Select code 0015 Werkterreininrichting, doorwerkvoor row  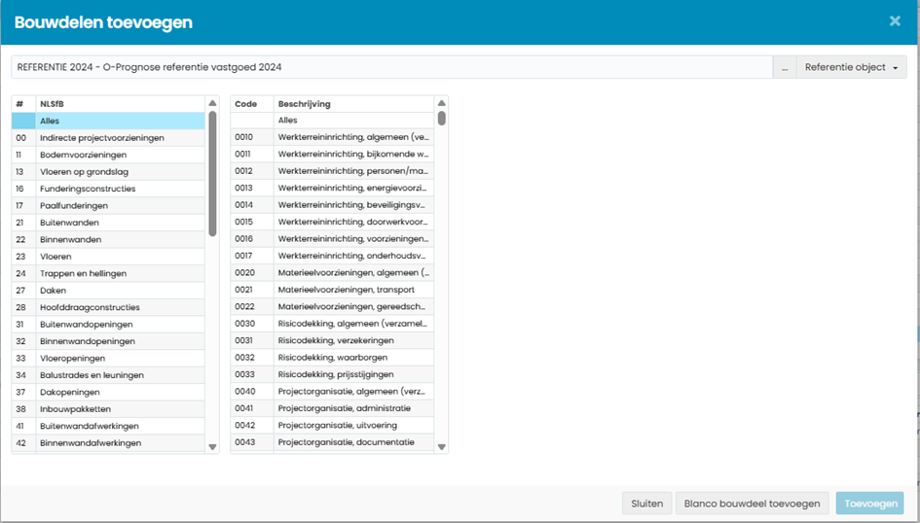click(332, 222)
